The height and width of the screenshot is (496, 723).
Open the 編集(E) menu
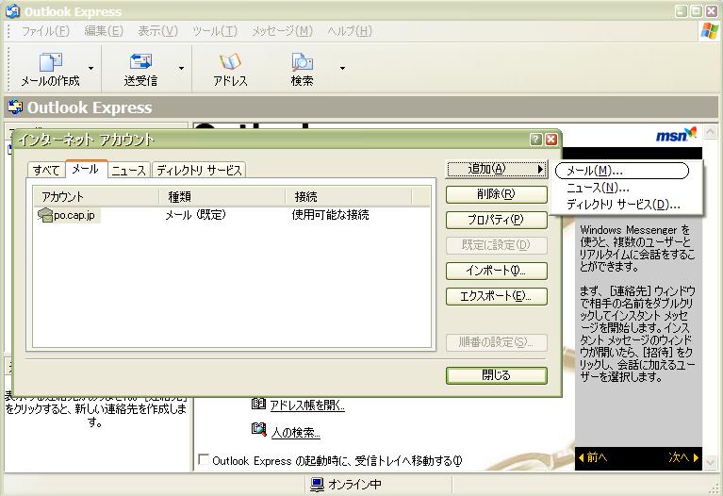(104, 31)
